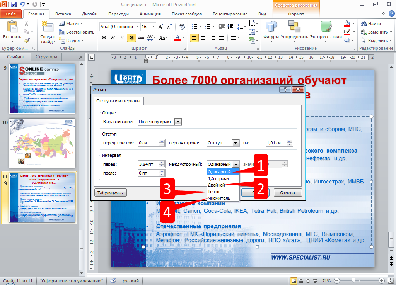Image resolution: width=396 pixels, height=285 pixels.
Task: Open the Анимация ribbon tab
Action: tap(149, 14)
